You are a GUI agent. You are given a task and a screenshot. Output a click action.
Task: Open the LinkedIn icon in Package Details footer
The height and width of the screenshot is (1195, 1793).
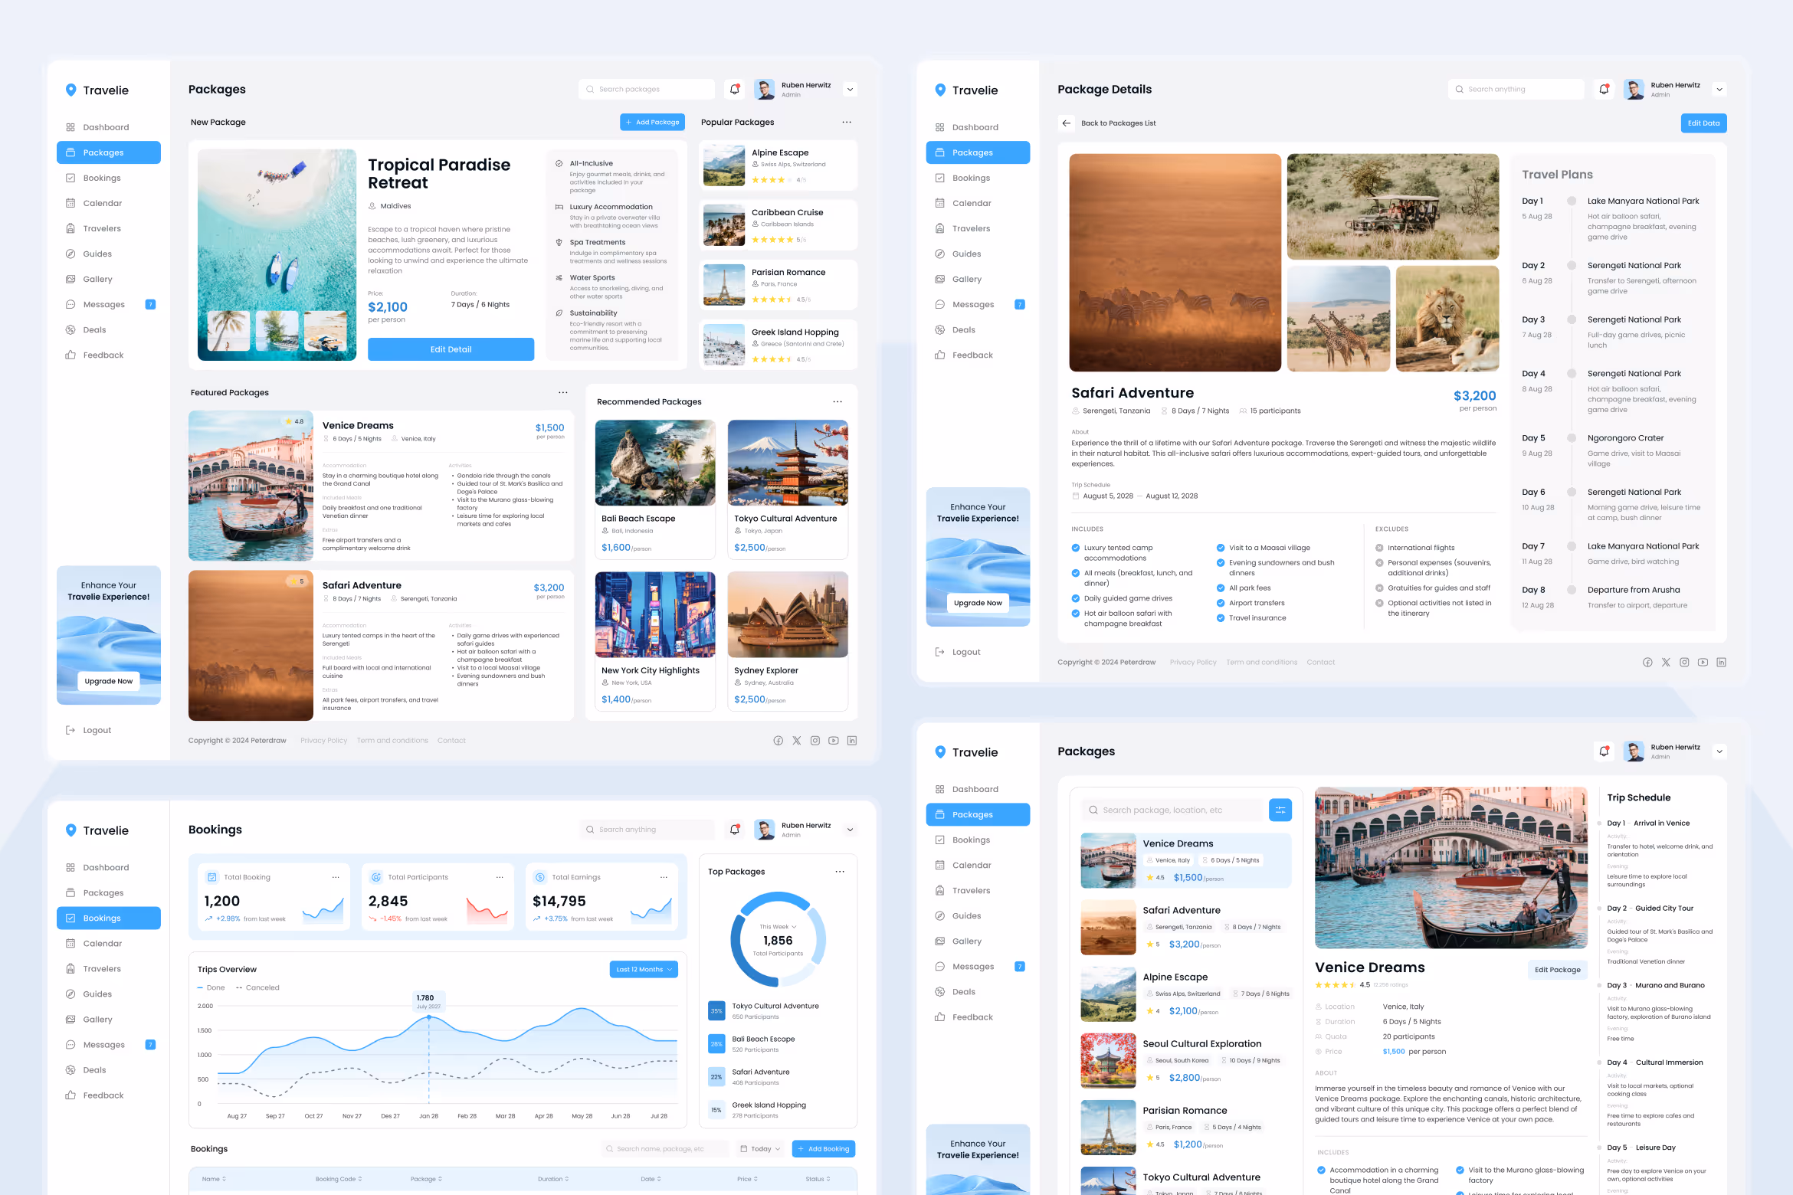pyautogui.click(x=1721, y=663)
